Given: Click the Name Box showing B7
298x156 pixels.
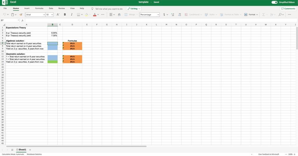Looking at the screenshot, I should click(8, 20).
